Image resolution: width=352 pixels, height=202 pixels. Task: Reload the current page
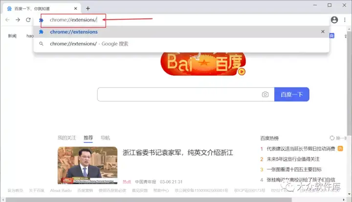tap(28, 20)
